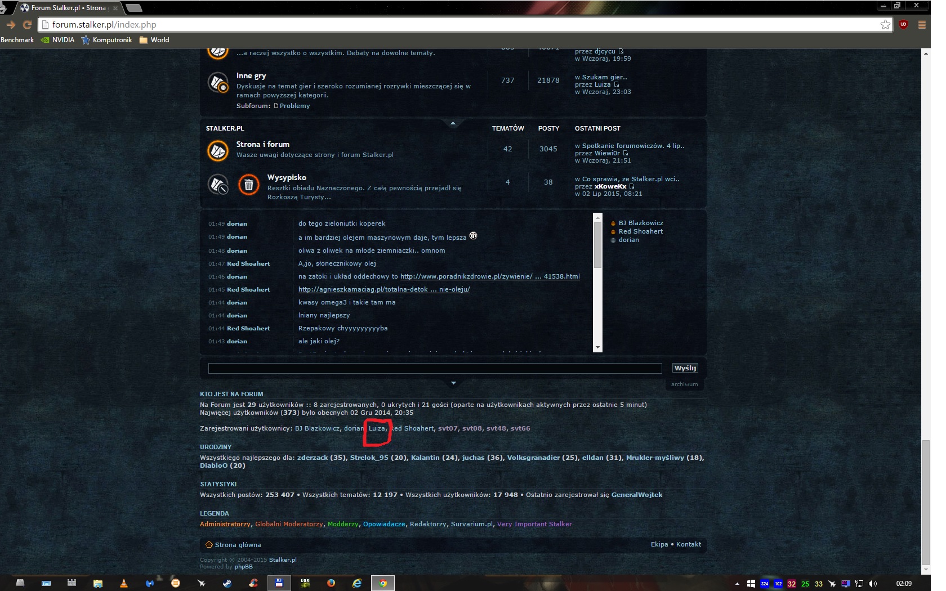
Task: Focus the chat message input field
Action: [435, 368]
